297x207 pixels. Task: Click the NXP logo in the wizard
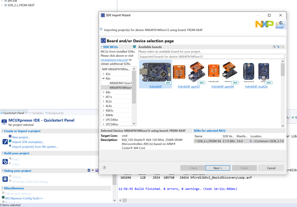(x=264, y=24)
